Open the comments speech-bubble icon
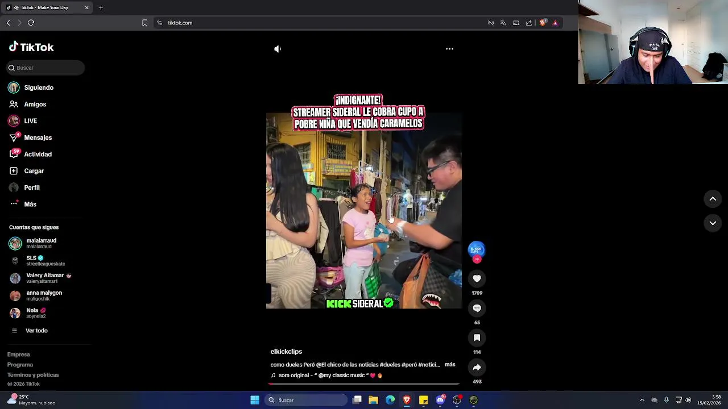728x409 pixels. coord(477,308)
